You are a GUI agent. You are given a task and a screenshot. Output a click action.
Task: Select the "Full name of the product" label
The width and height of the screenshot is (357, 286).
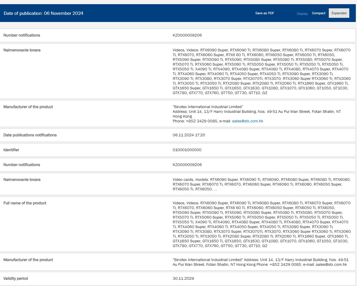point(25,203)
